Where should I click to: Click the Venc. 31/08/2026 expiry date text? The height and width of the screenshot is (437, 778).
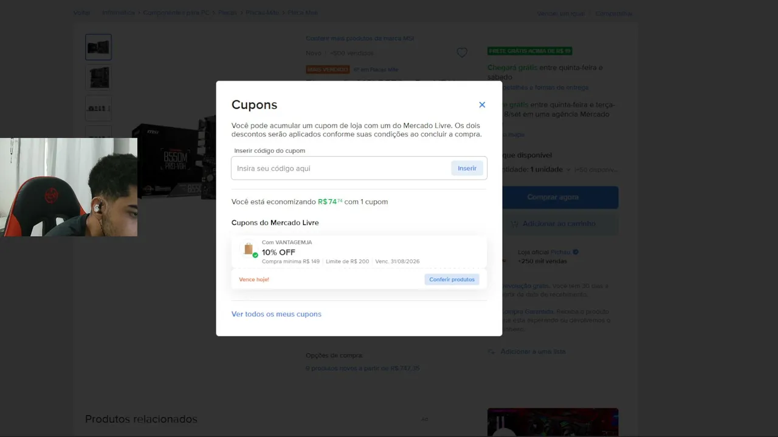398,262
